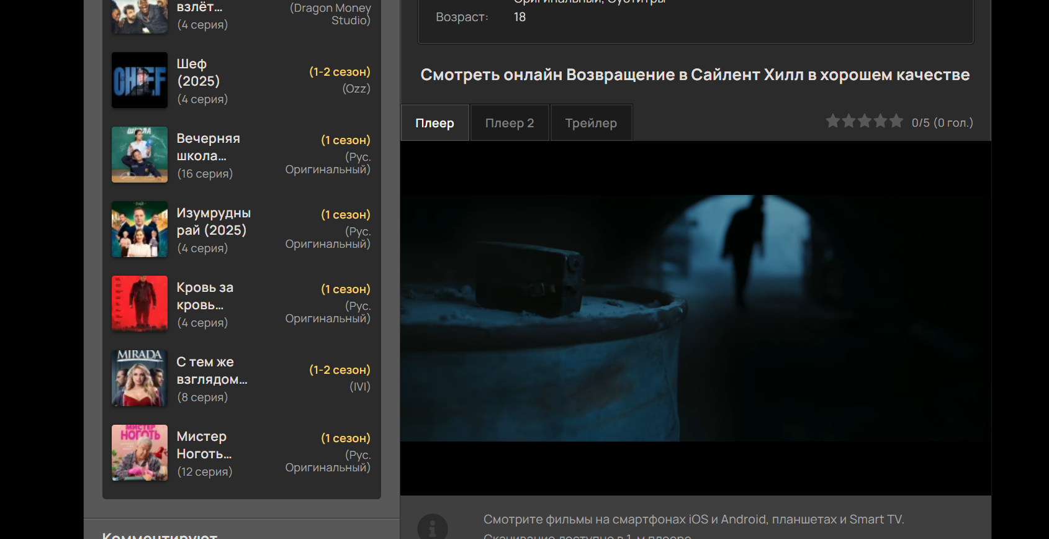Click the Dragon Money Studio label

tap(330, 14)
